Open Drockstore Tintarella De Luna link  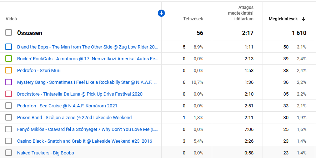[80, 94]
